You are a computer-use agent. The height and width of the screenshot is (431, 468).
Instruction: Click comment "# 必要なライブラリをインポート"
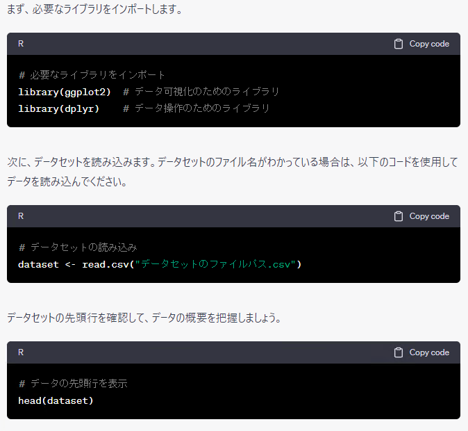pyautogui.click(x=92, y=75)
